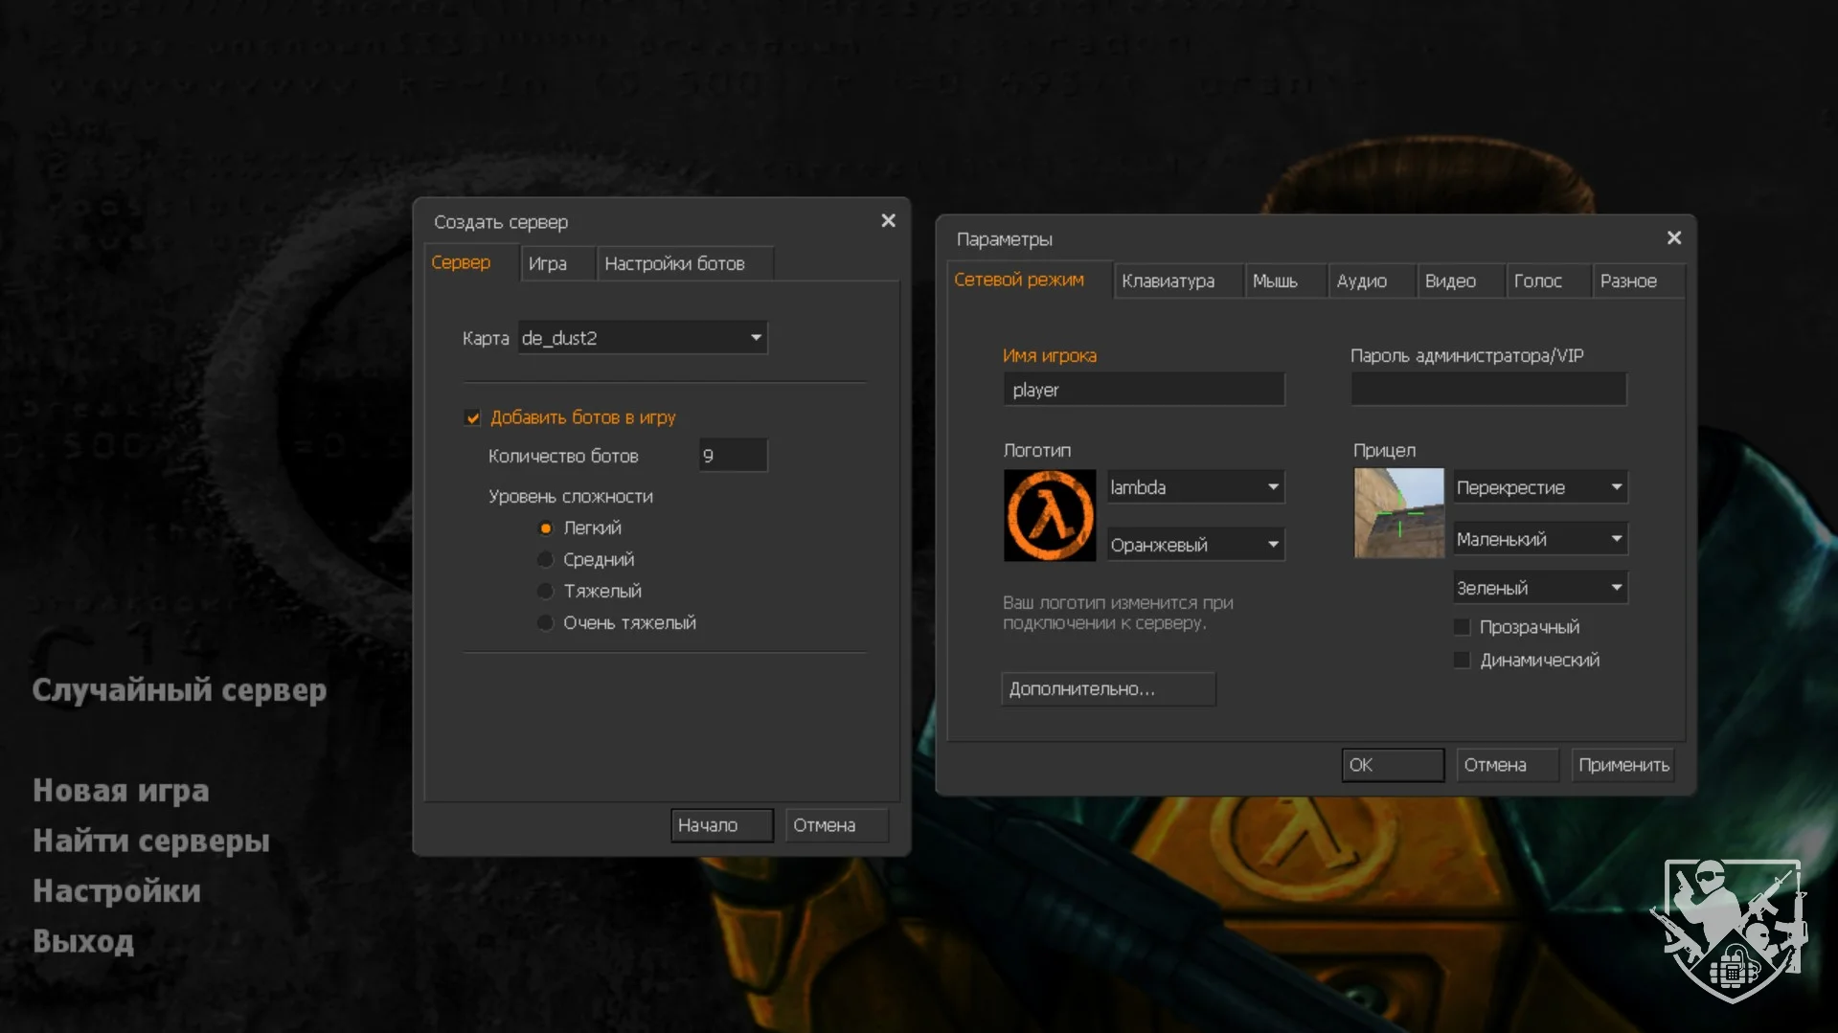1838x1033 pixels.
Task: Choose Очень тяжелый bot difficulty
Action: pyautogui.click(x=546, y=623)
